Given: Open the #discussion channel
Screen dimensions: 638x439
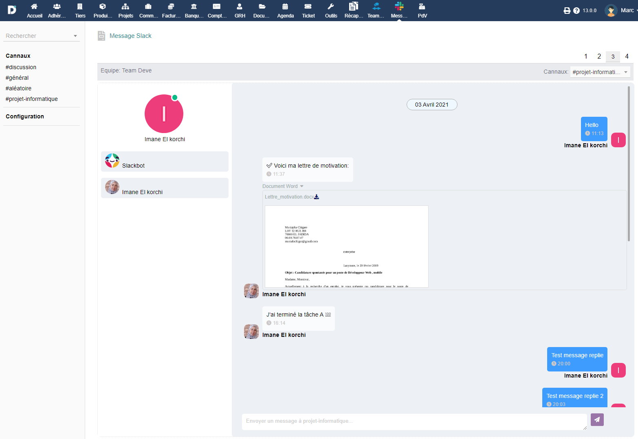Looking at the screenshot, I should point(21,67).
